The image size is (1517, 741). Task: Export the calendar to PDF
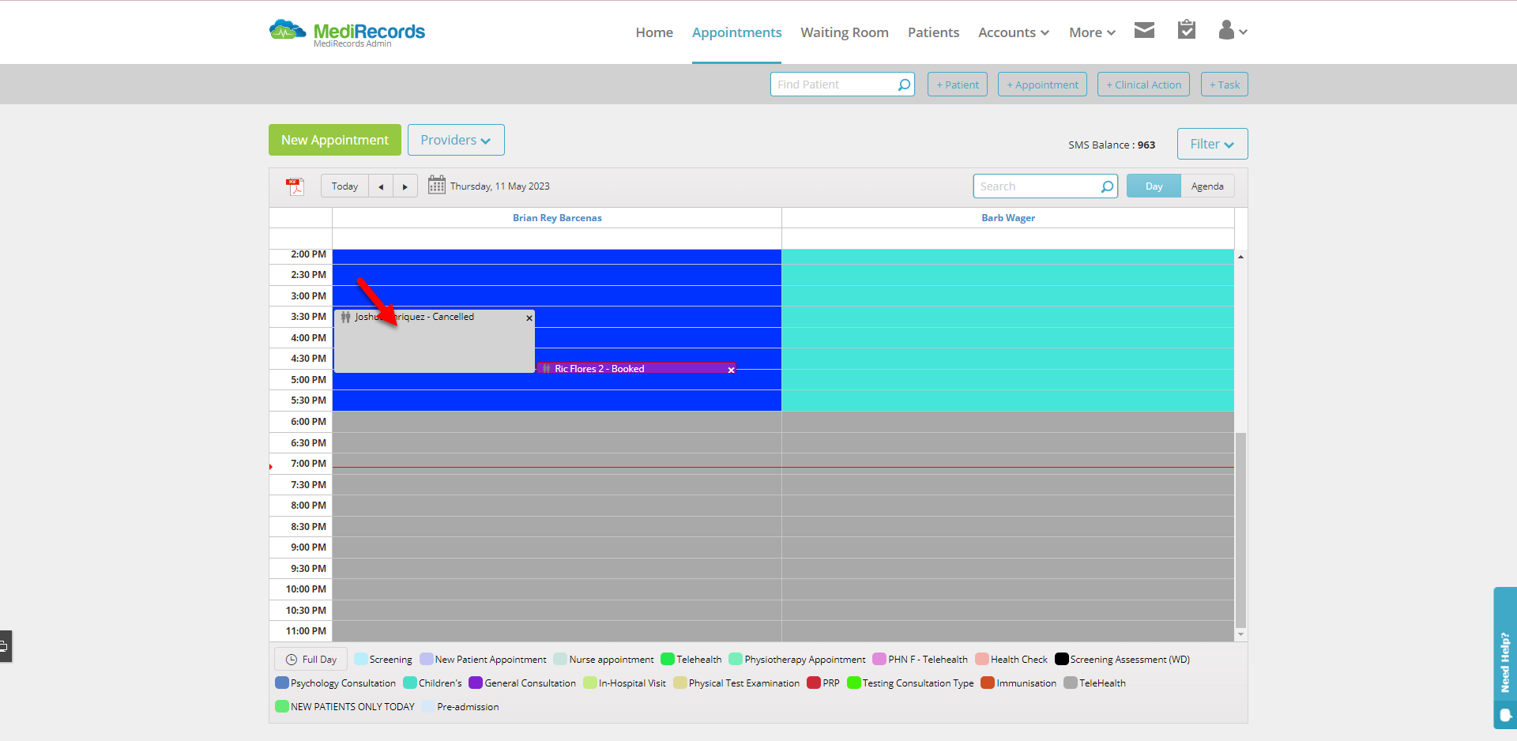click(295, 186)
